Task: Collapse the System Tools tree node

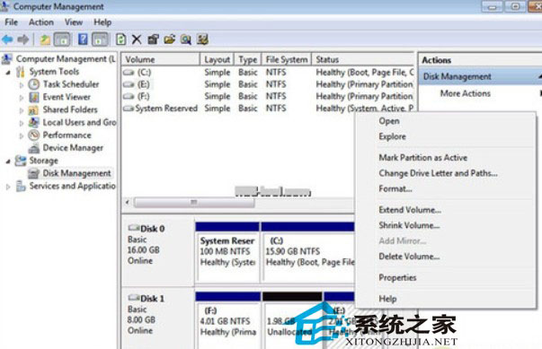Action: pyautogui.click(x=8, y=73)
